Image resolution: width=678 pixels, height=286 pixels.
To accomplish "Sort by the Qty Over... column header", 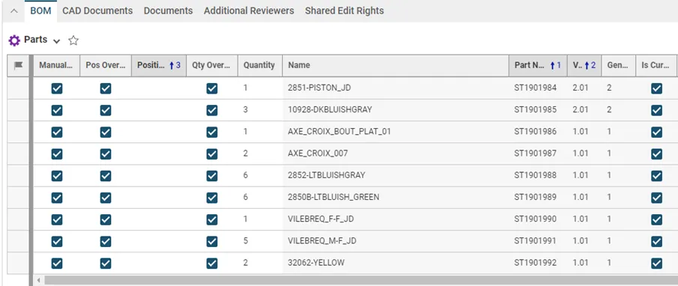I will (211, 66).
